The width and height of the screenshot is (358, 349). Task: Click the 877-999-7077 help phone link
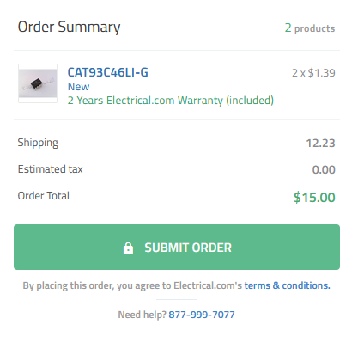point(202,315)
